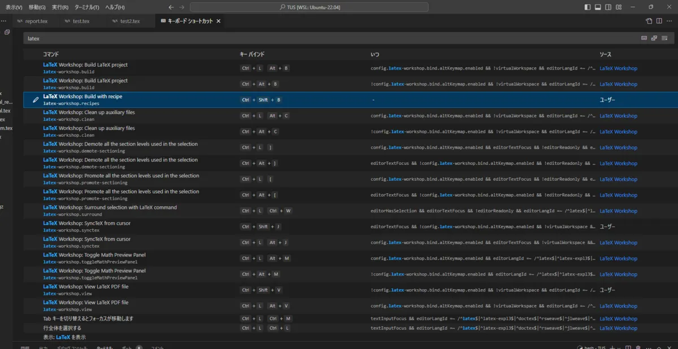
Task: Click the pencil edit icon on Build with recipe
Action: click(x=36, y=100)
